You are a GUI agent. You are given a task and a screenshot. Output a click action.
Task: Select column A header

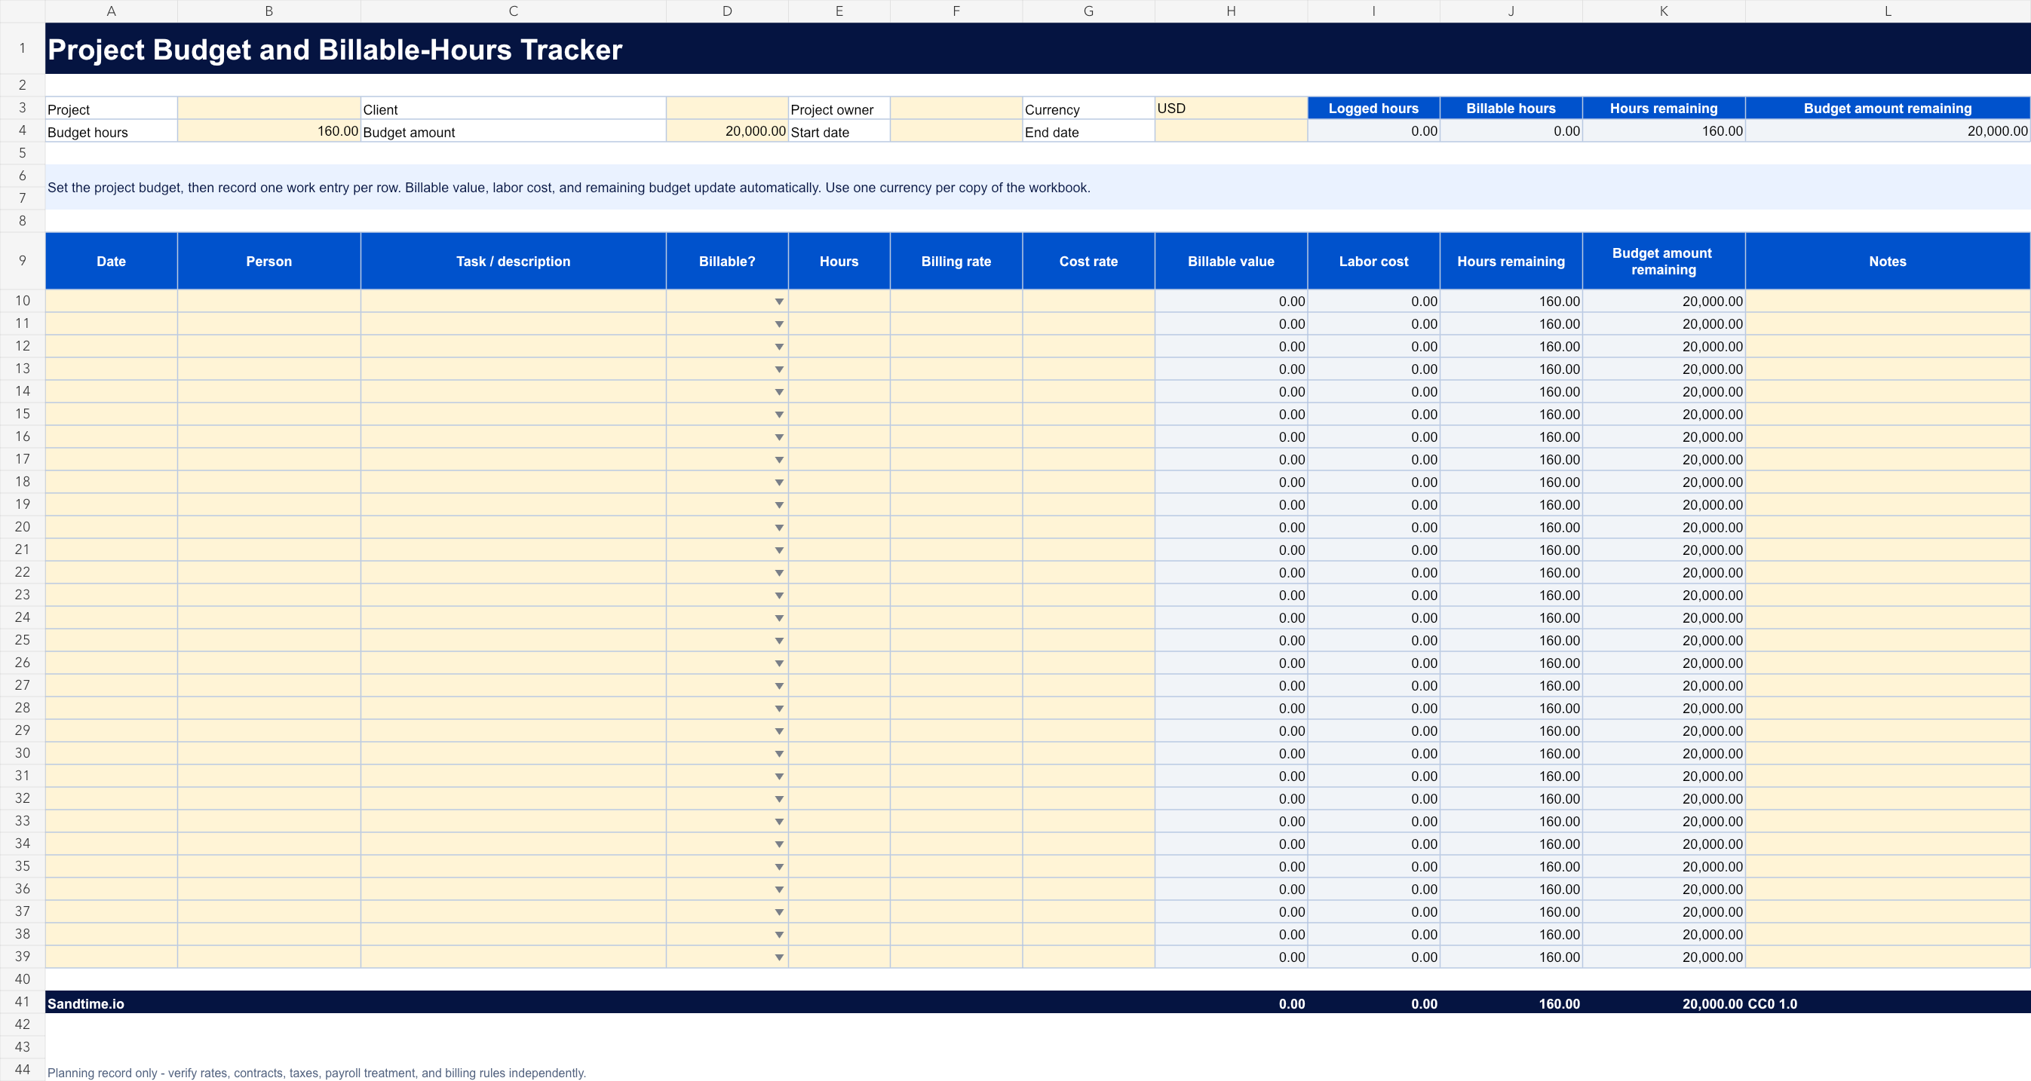[x=111, y=11]
